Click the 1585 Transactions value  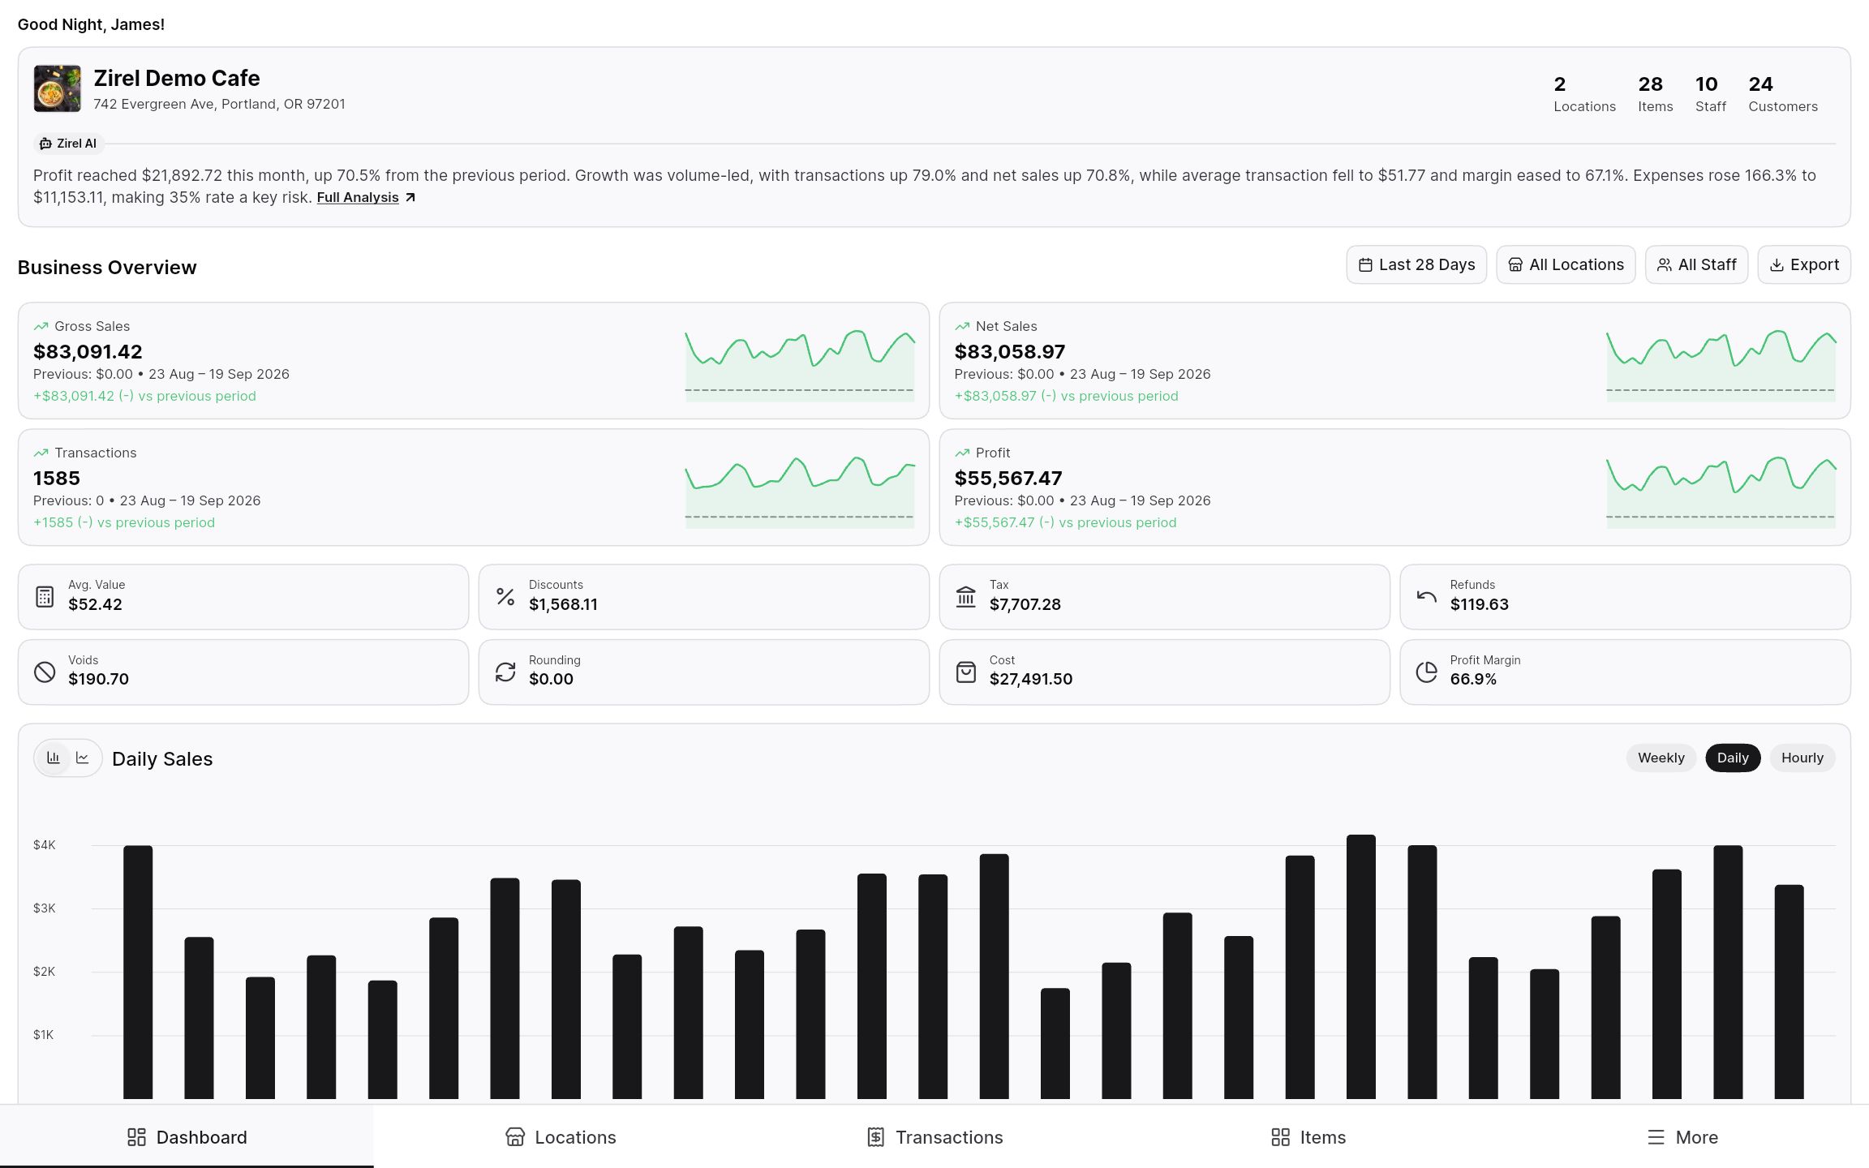(57, 478)
